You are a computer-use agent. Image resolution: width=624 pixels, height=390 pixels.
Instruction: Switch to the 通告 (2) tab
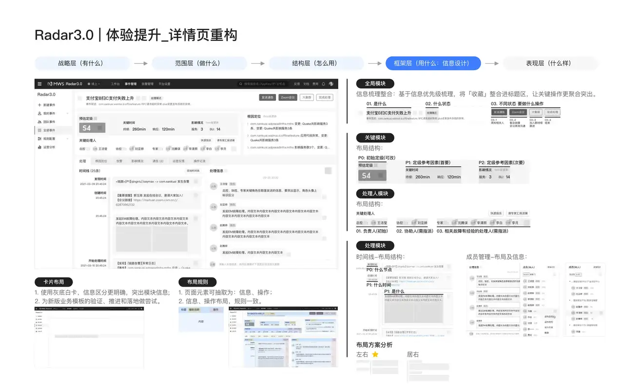pyautogui.click(x=158, y=161)
